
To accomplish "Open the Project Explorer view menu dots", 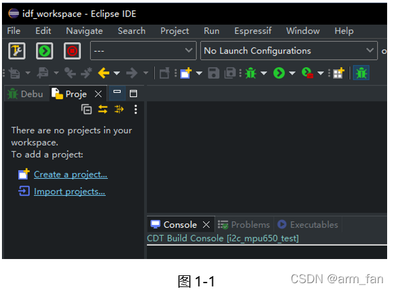I will [136, 110].
